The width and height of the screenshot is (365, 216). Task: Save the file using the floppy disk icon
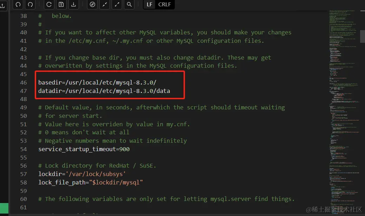61,5
